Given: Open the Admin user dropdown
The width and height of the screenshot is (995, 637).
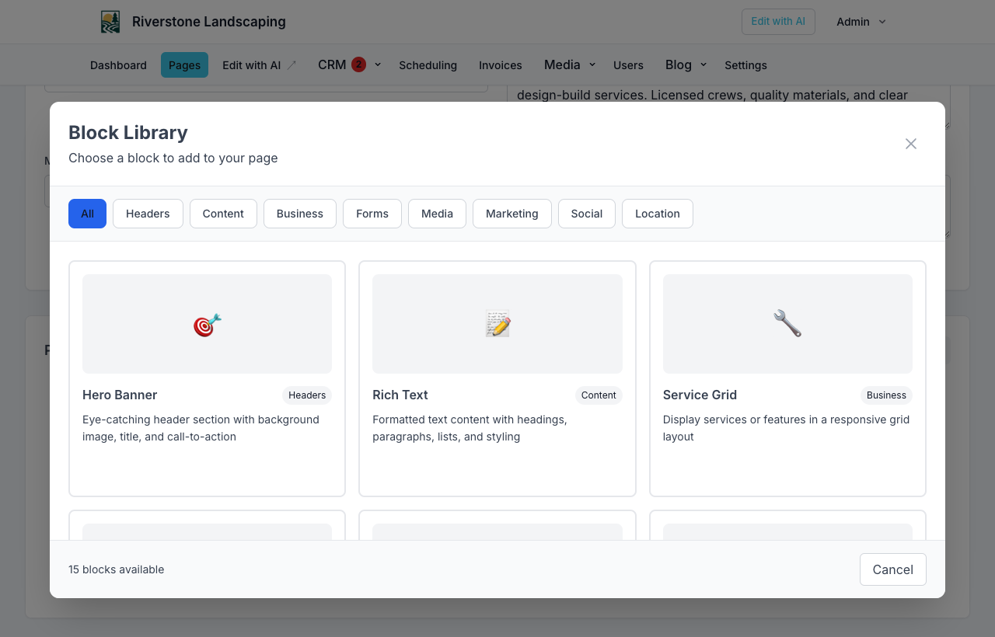Looking at the screenshot, I should click(x=861, y=22).
